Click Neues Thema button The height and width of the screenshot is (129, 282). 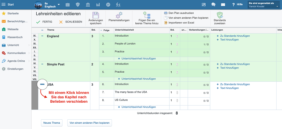coord(52,123)
